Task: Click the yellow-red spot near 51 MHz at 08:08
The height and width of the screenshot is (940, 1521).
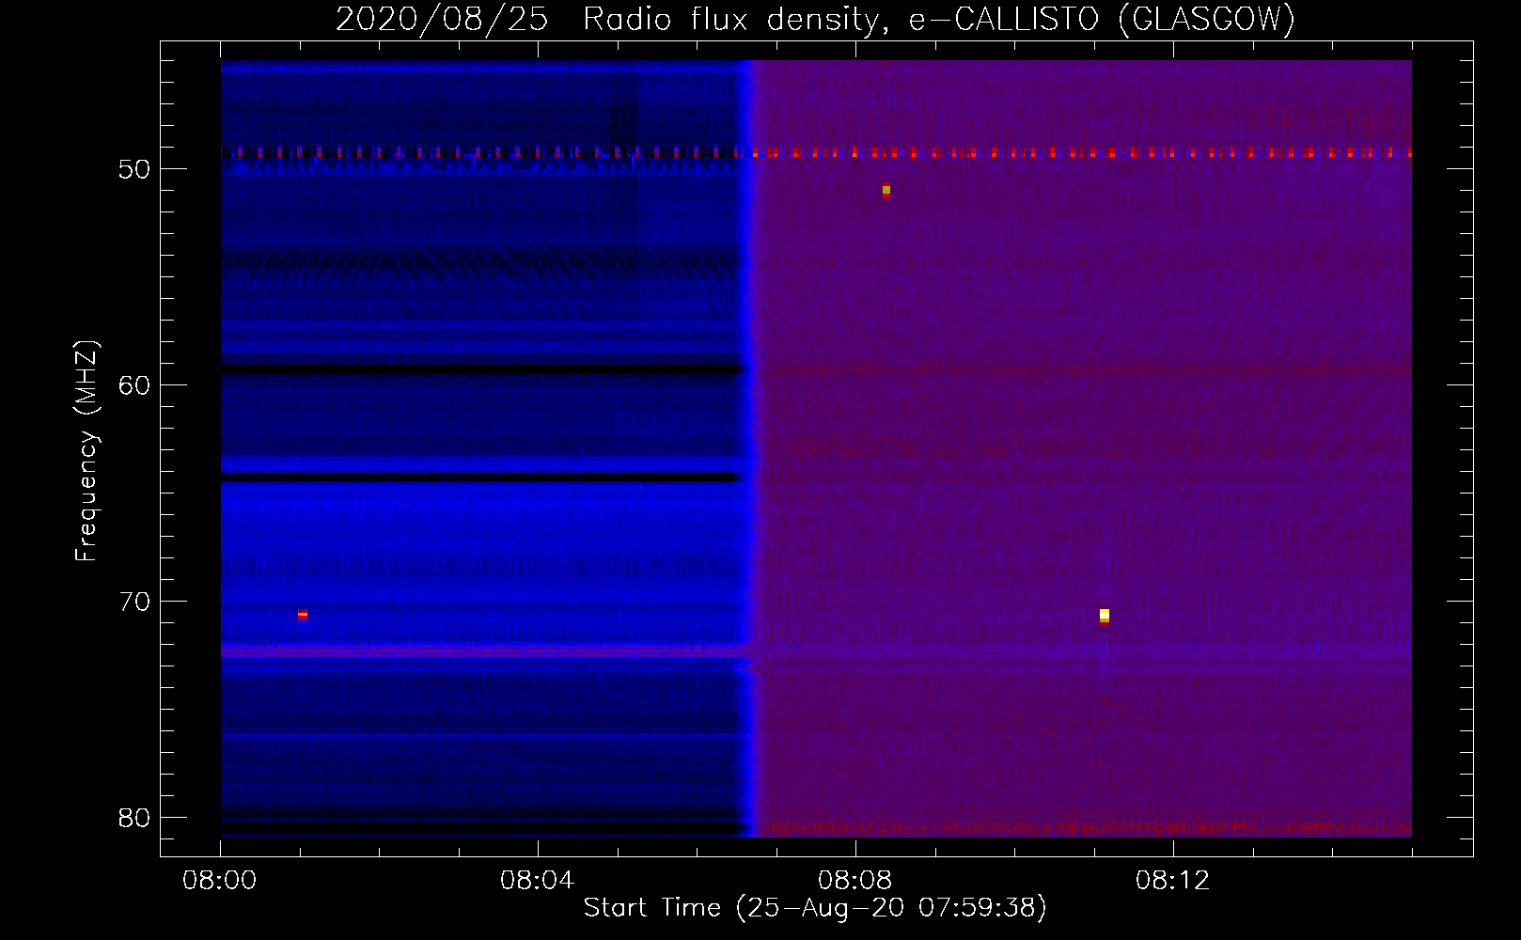Action: point(886,191)
